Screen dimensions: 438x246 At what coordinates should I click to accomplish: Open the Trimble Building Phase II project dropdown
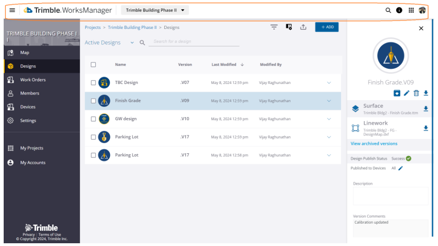(x=155, y=10)
